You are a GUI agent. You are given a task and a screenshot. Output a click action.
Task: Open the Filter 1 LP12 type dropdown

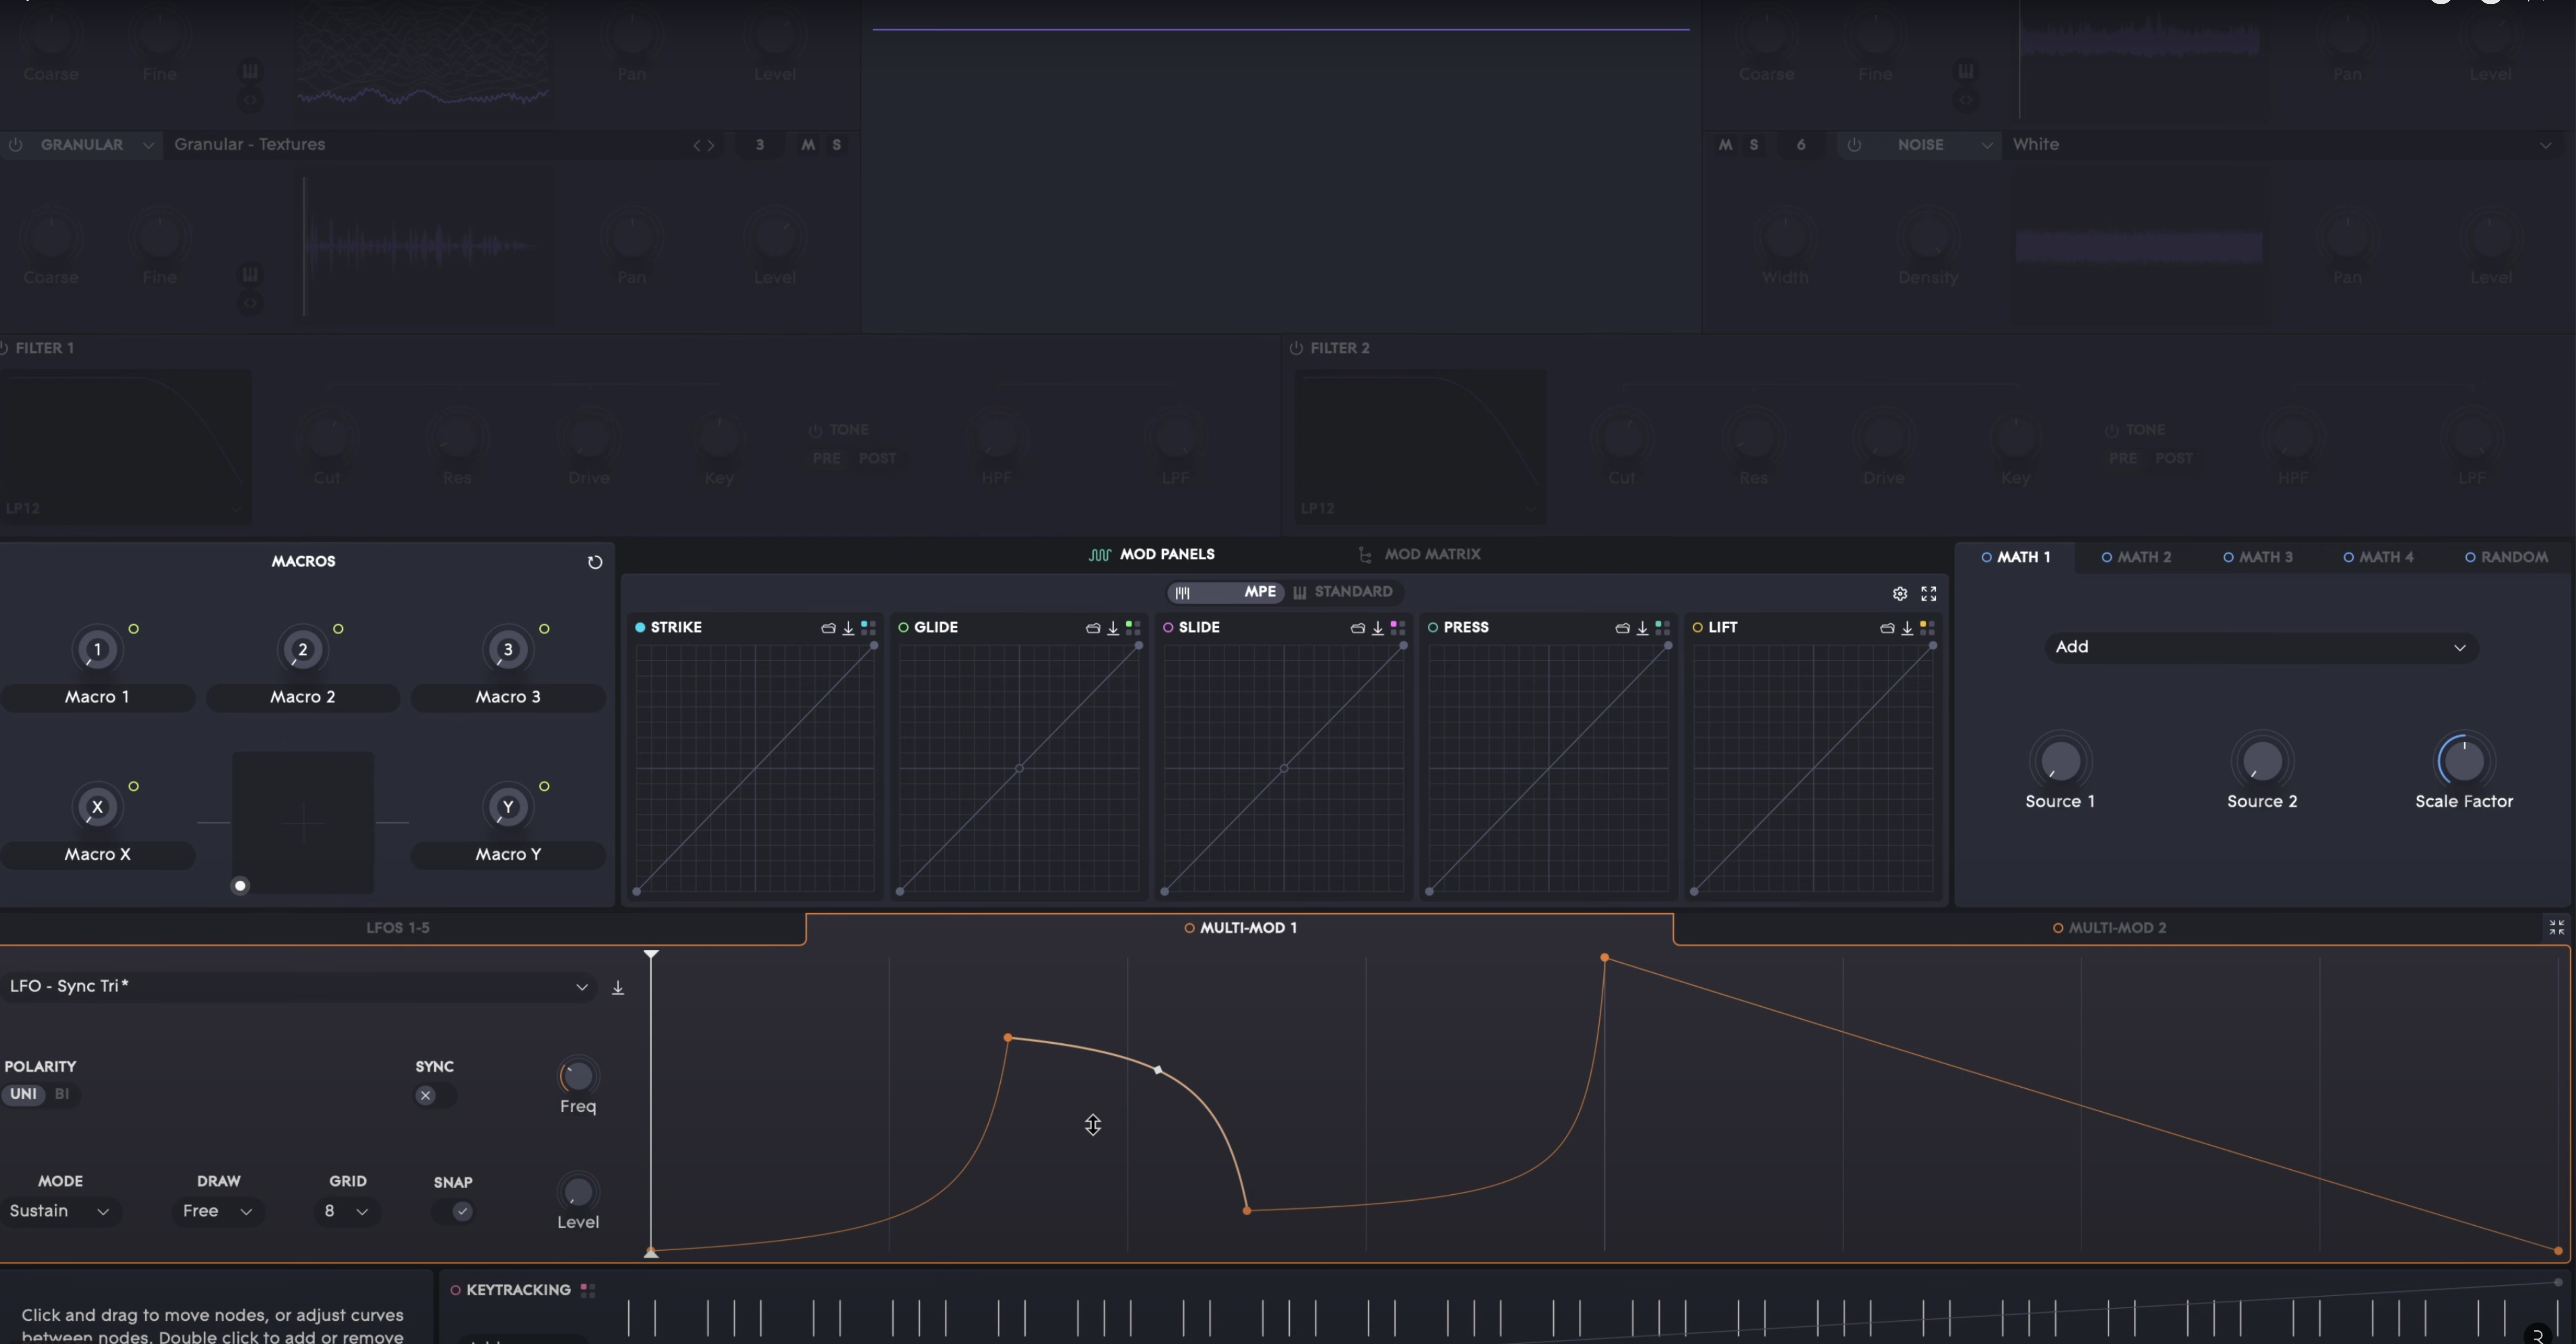124,509
